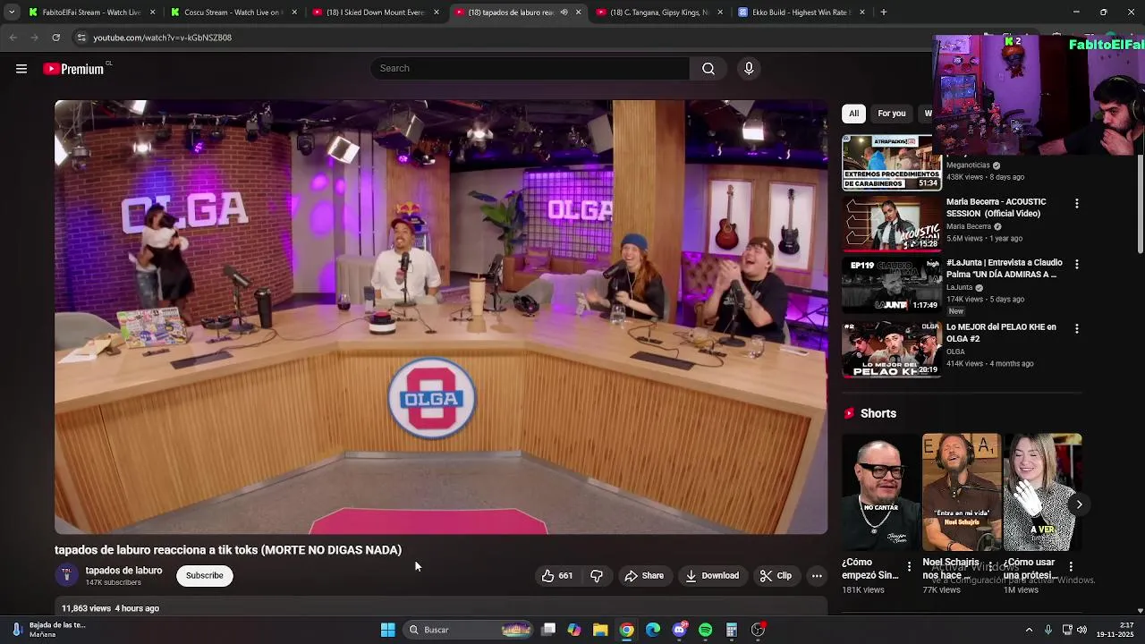
Task: Open the tapados de laburo channel name link
Action: pos(123,571)
